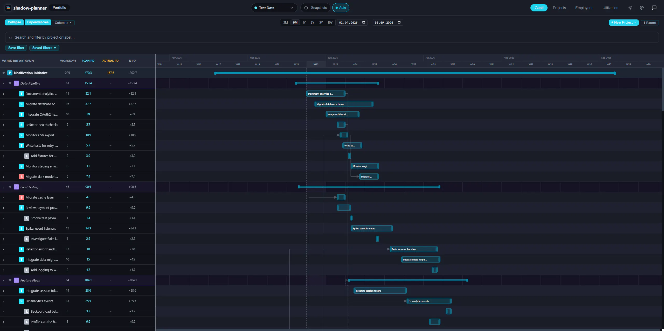Click the T icon of Document analytics row
The image size is (664, 331).
point(22,94)
